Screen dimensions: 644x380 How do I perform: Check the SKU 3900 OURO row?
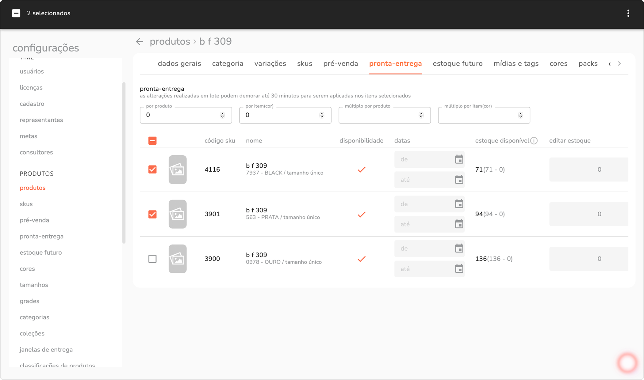point(152,259)
